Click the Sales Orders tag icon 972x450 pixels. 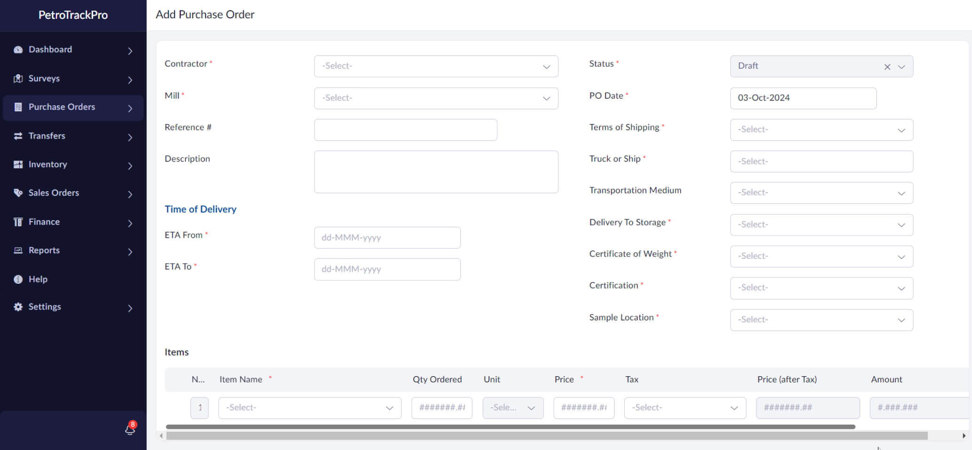click(x=17, y=193)
